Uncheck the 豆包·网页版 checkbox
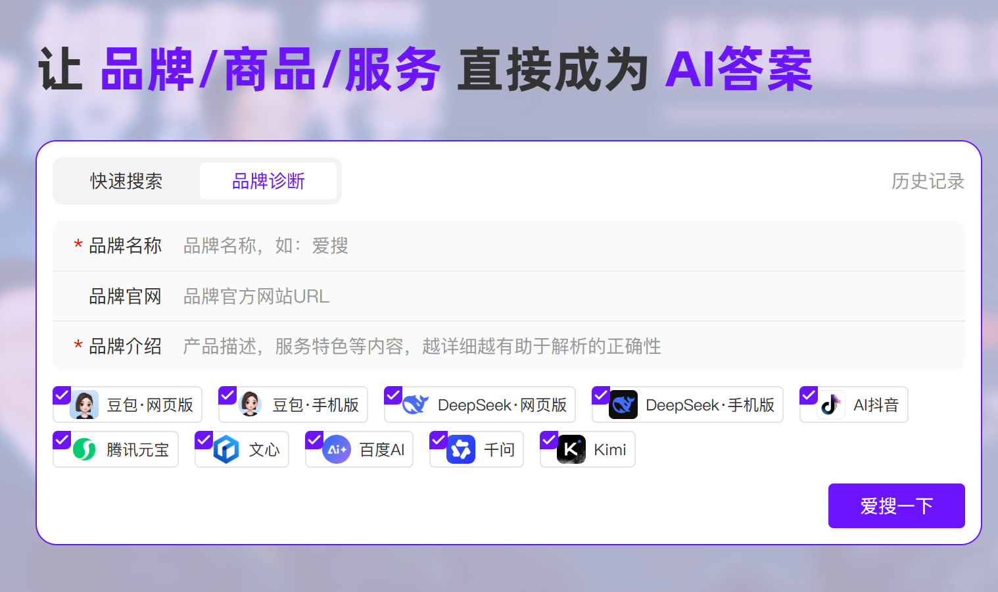998x592 pixels. [62, 395]
